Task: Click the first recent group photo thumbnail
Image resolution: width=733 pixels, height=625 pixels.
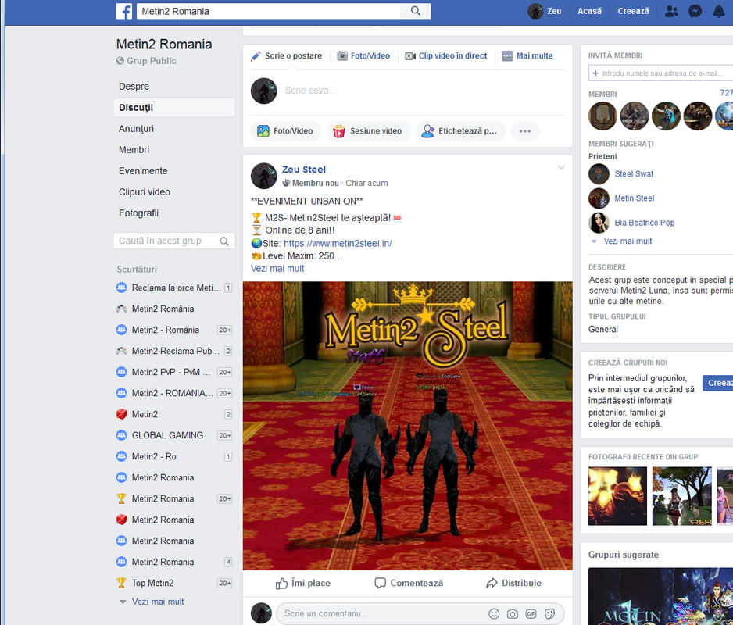Action: point(617,496)
